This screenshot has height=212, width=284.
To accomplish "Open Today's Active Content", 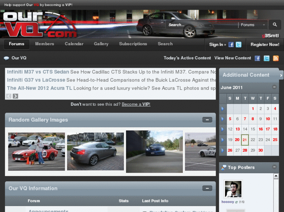I will (187, 58).
